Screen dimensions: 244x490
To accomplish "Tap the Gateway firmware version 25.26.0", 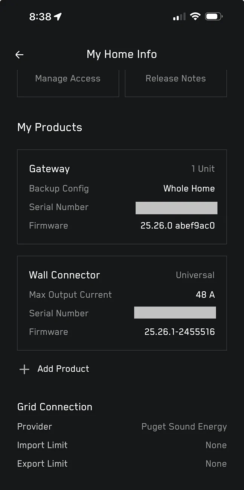I will 178,226.
